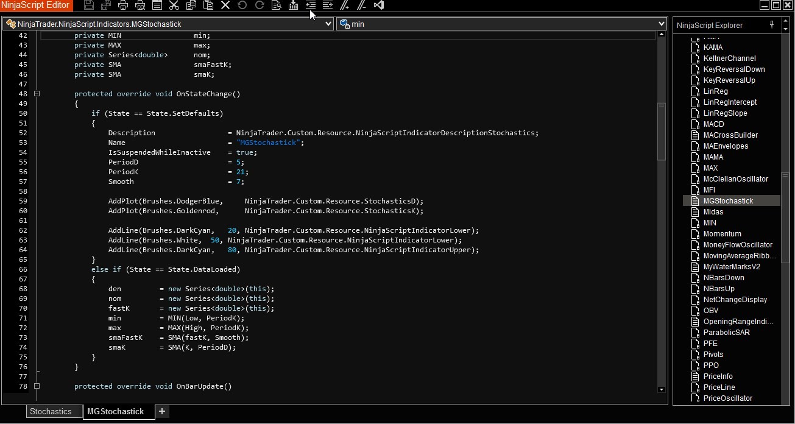This screenshot has width=795, height=424.
Task: Click the Redo arrow icon
Action: [260, 5]
